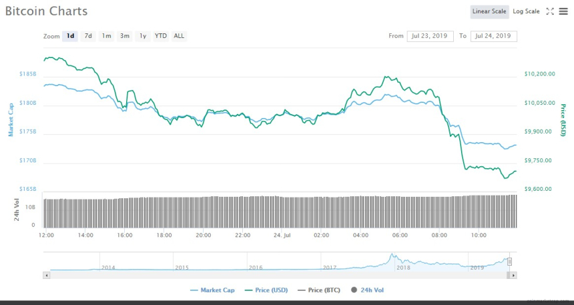Viewport: 574px width, 305px height.
Task: Hide the 24h Vol series
Action: pyautogui.click(x=368, y=290)
